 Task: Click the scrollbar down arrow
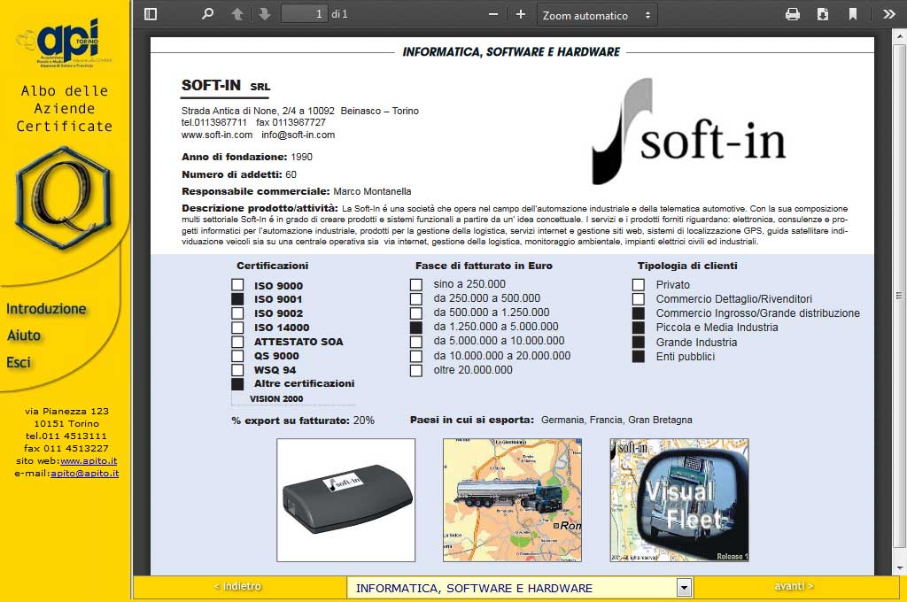[x=899, y=568]
